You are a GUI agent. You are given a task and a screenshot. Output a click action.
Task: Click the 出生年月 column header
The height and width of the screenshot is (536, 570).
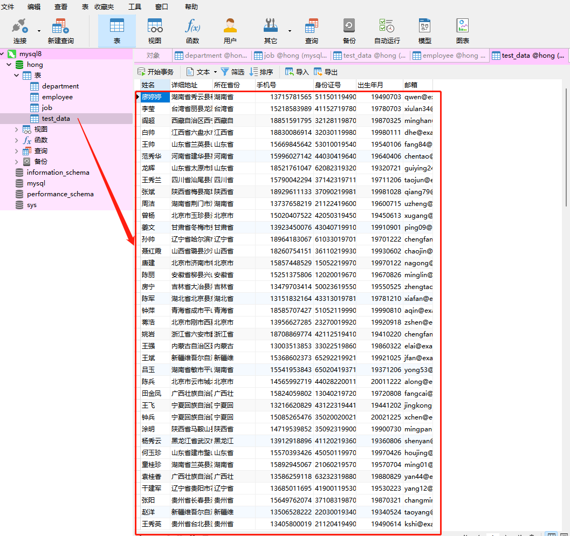pyautogui.click(x=380, y=85)
